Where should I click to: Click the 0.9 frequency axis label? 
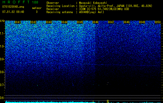pos(2,59)
